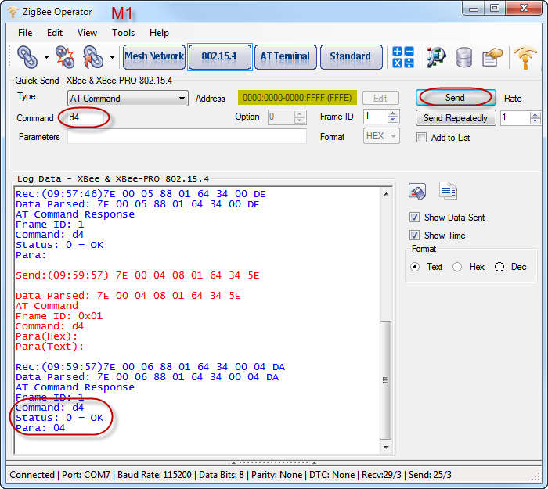Increase the Frame ID value
Image resolution: width=548 pixels, height=489 pixels.
point(393,113)
